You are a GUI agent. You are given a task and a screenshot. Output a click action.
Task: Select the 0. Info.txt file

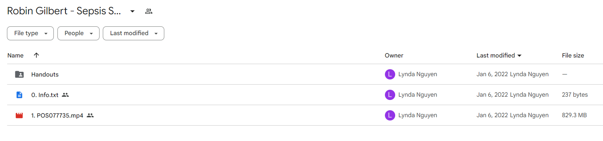coord(45,95)
